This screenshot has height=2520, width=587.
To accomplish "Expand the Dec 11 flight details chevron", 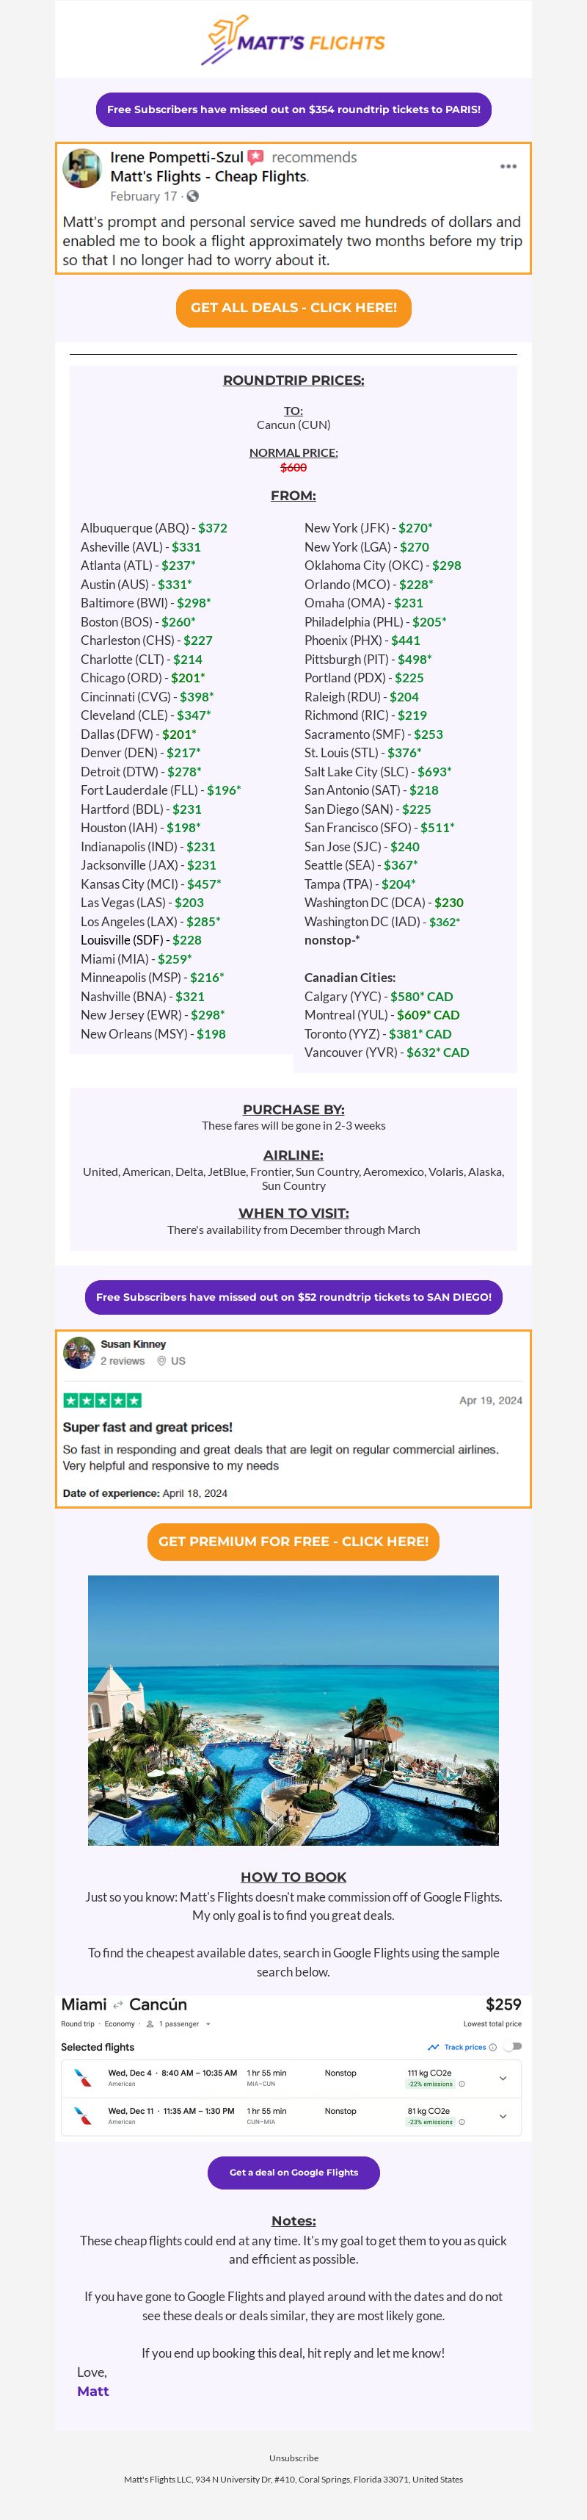I will (x=503, y=2116).
